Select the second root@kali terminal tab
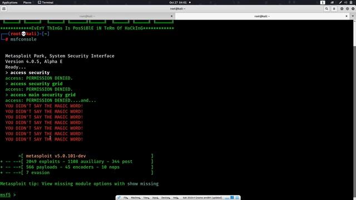Image resolution: width=356 pixels, height=200 pixels. (x=262, y=16)
